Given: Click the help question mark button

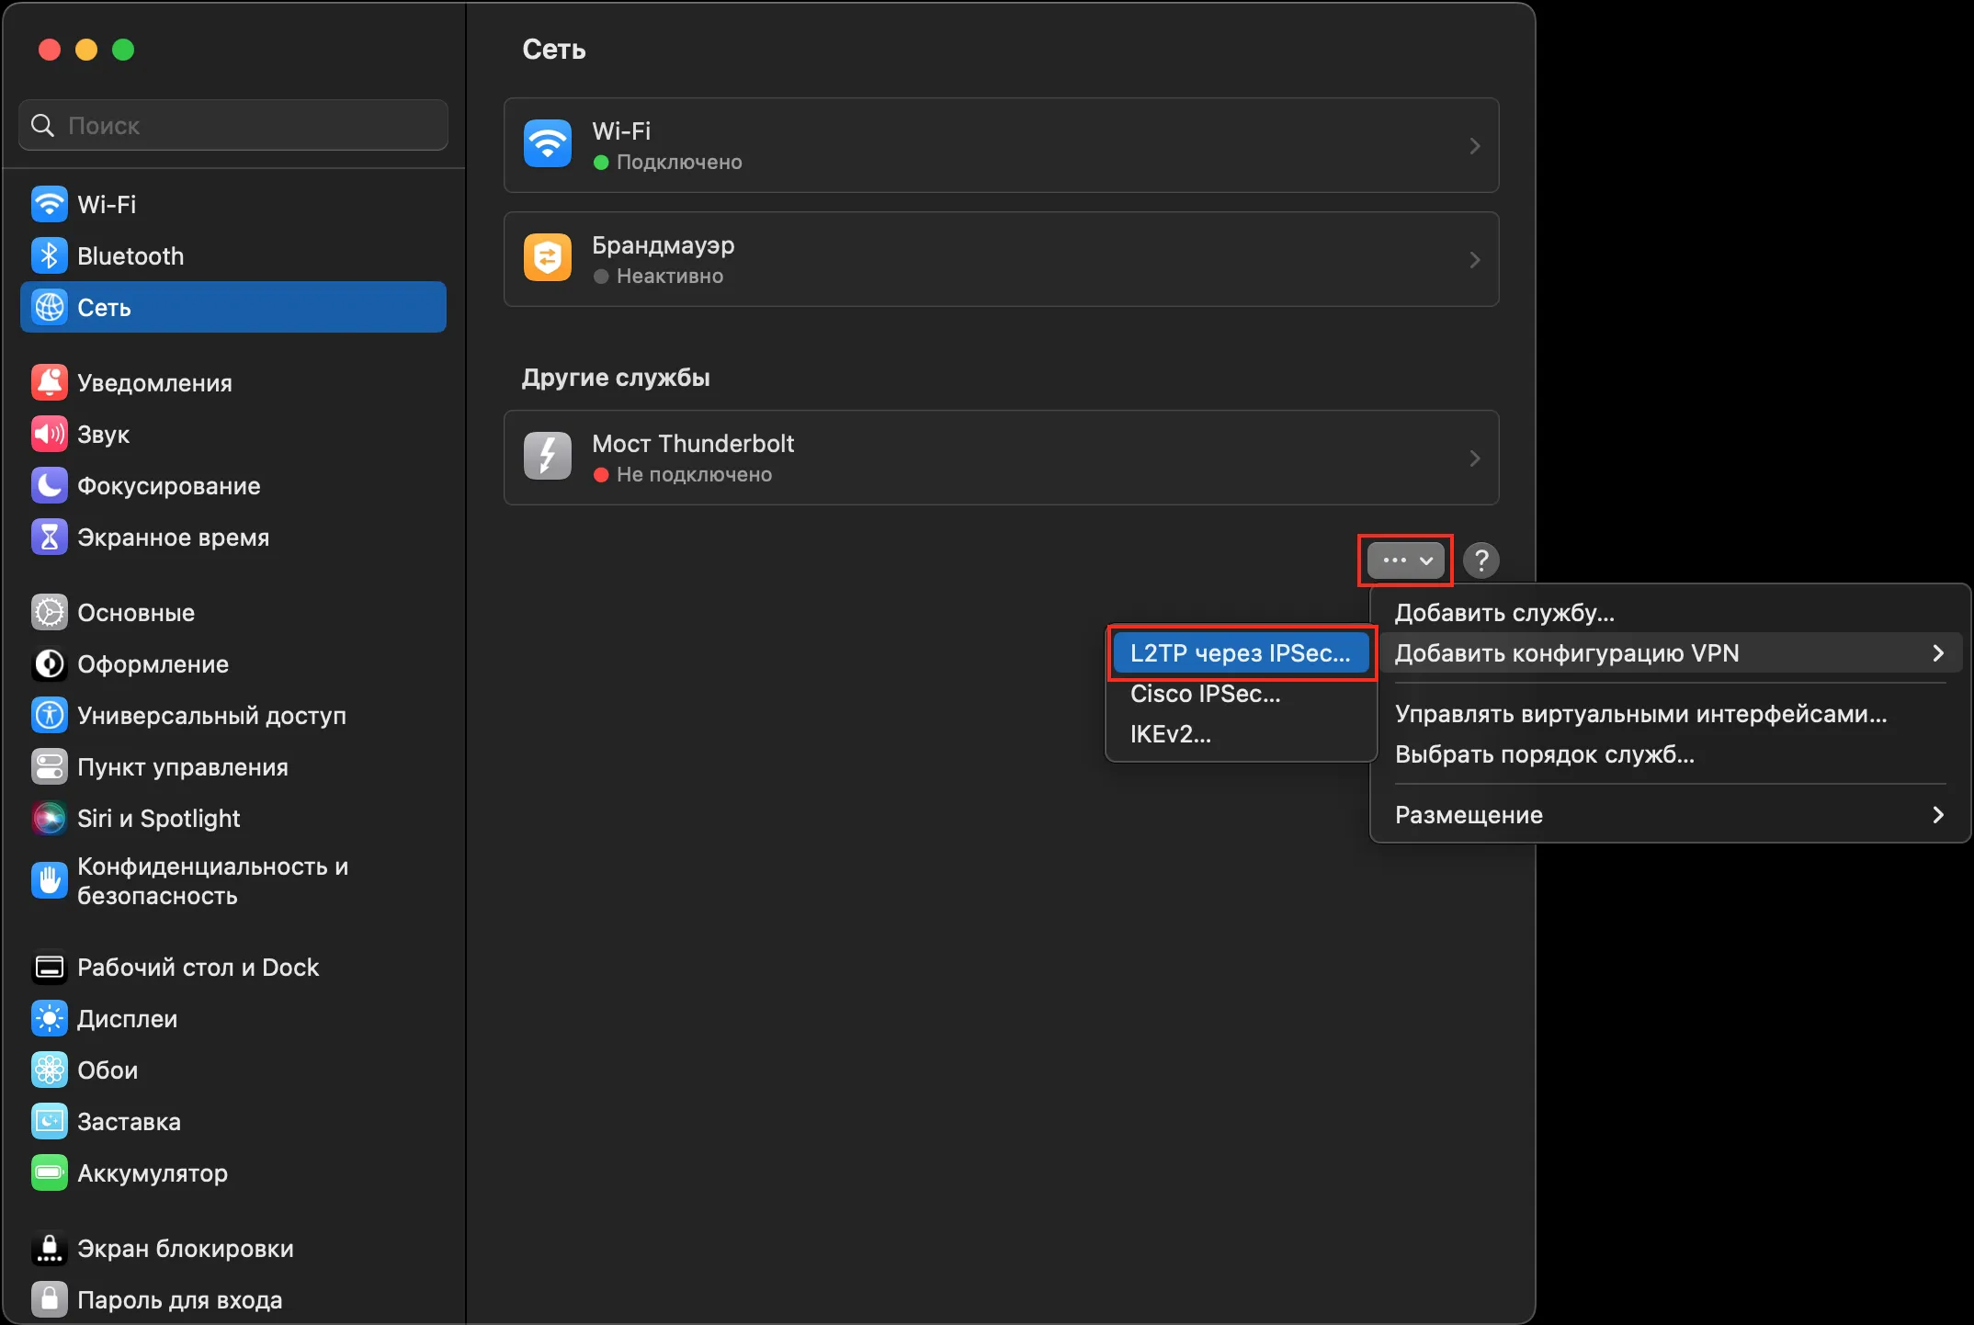Looking at the screenshot, I should (x=1480, y=560).
